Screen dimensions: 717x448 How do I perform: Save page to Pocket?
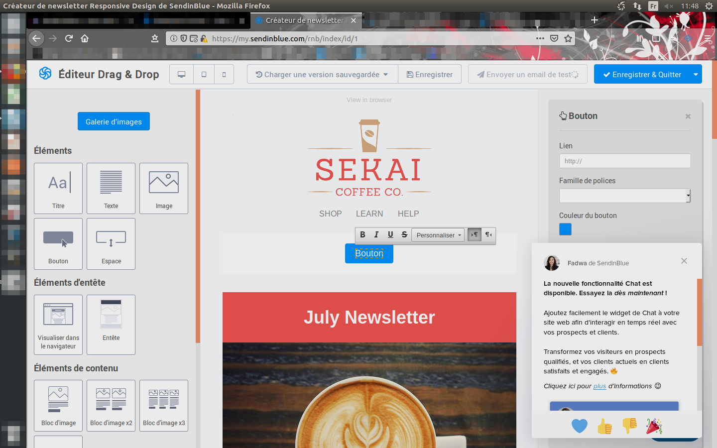(554, 38)
